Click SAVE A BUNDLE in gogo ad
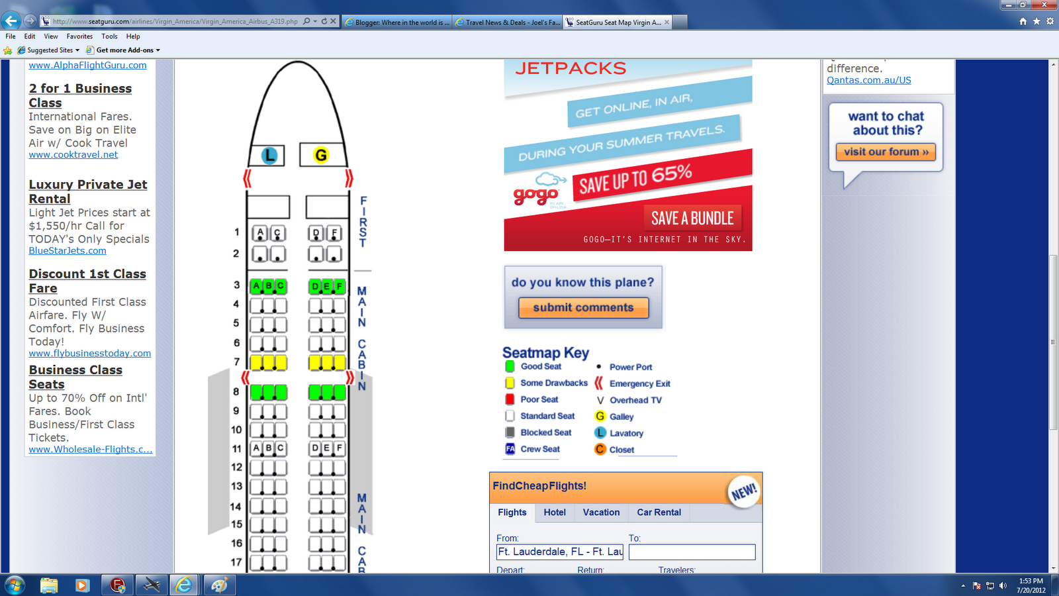Image resolution: width=1059 pixels, height=596 pixels. [x=692, y=219]
